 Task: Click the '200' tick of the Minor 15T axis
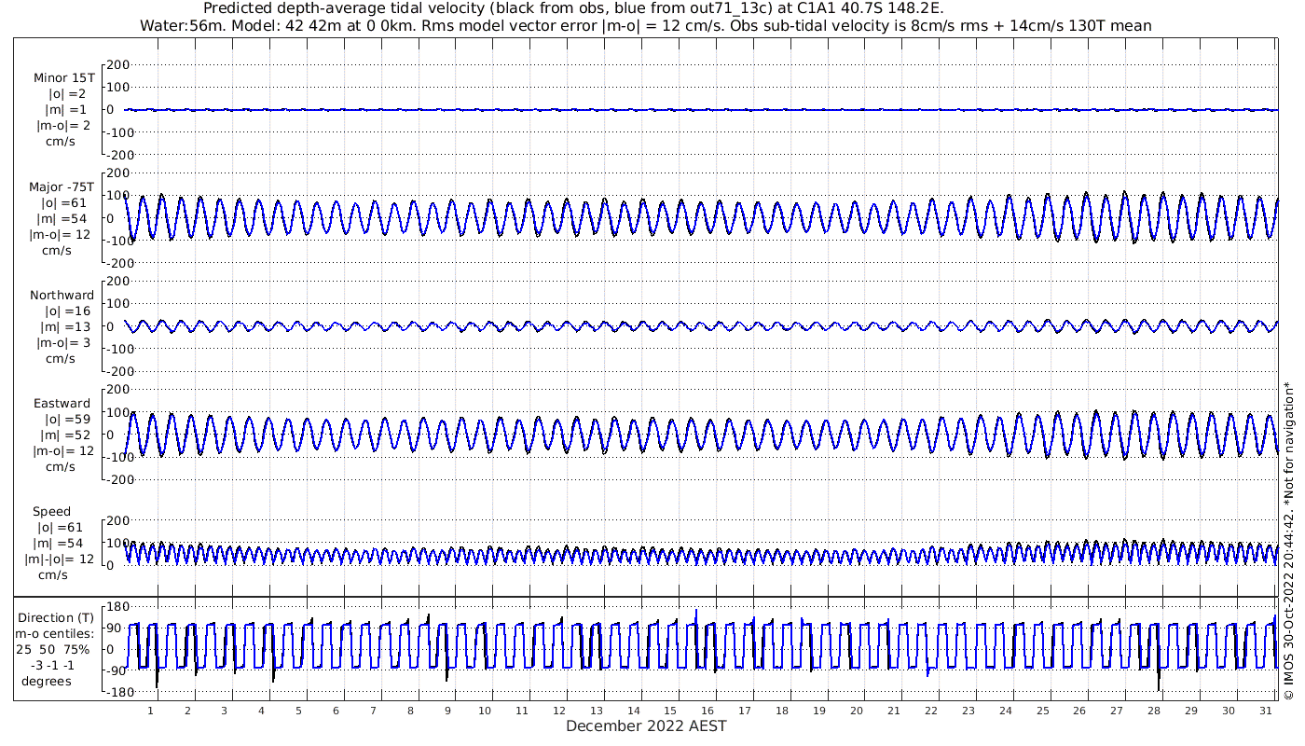coord(117,64)
